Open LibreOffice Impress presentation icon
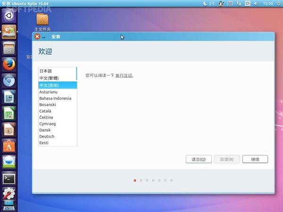 click(x=9, y=129)
